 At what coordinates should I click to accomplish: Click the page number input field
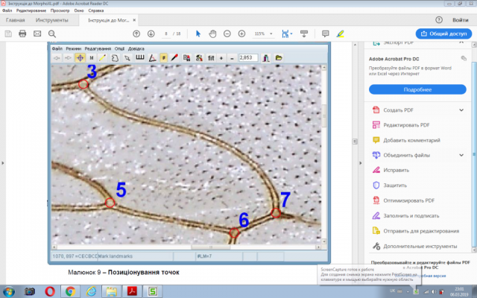(166, 34)
